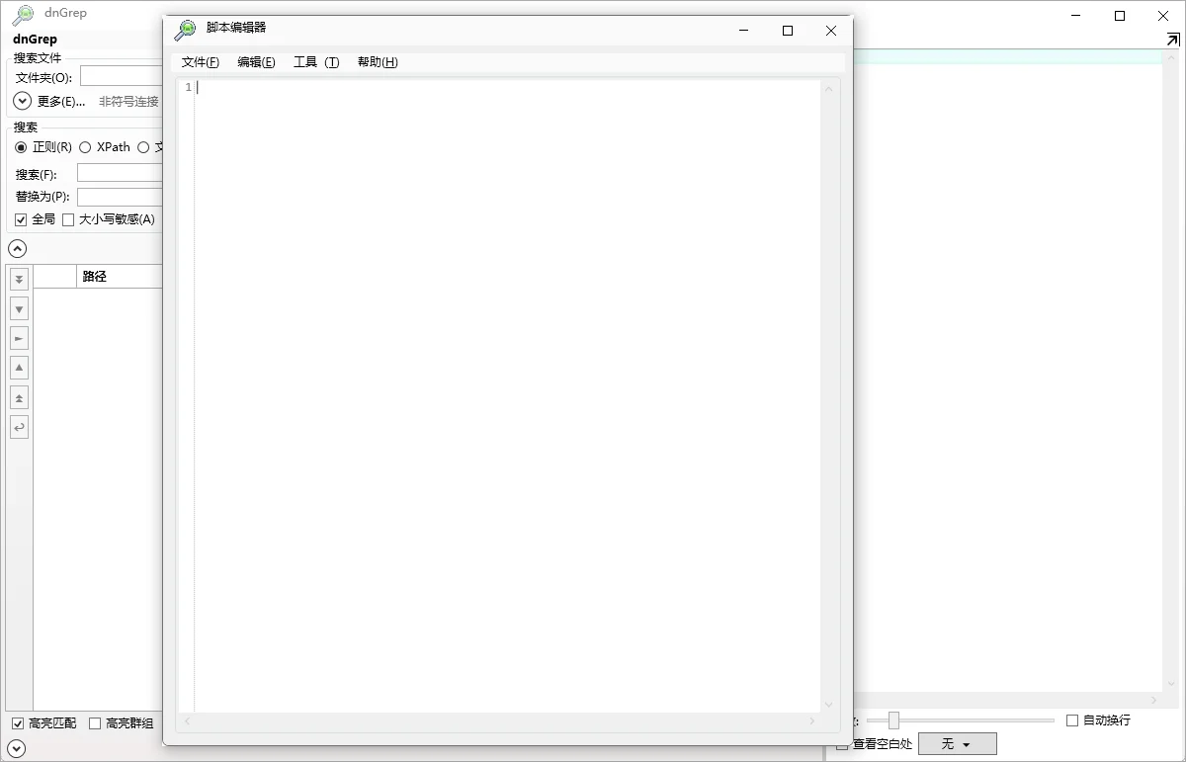This screenshot has width=1186, height=762.
Task: Click the zoom slider handle
Action: (x=893, y=720)
